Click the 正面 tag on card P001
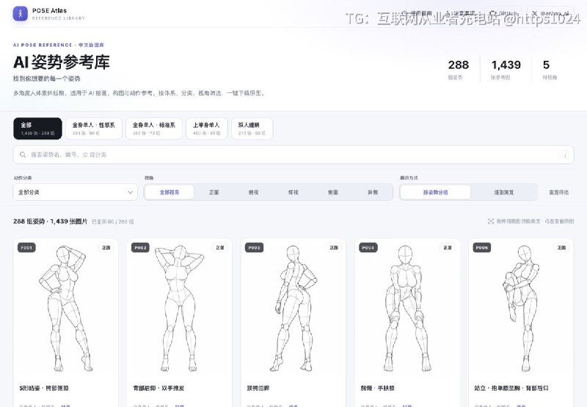Screen dimensions: 587x407 coord(106,248)
